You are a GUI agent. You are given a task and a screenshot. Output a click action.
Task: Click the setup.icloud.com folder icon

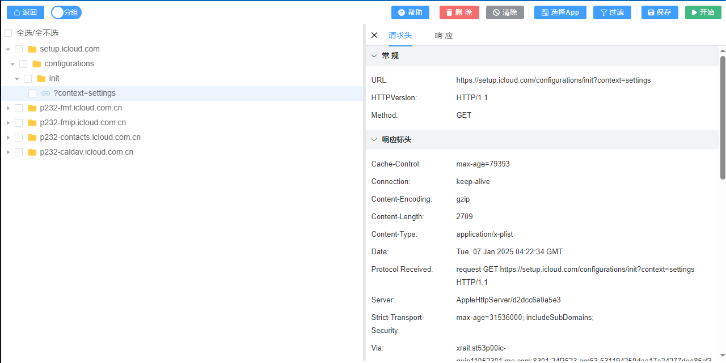pos(32,49)
